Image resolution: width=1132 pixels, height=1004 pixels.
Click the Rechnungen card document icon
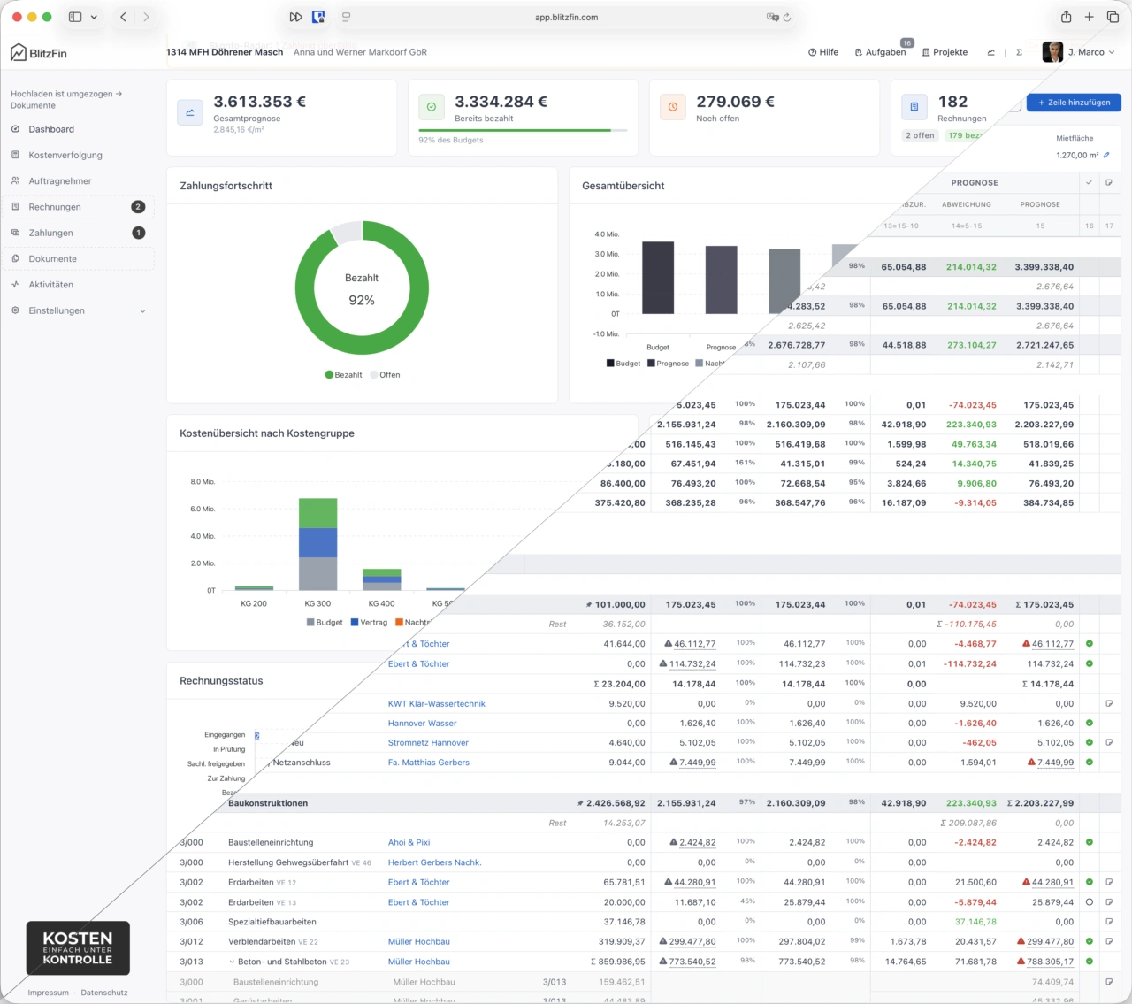pos(914,107)
